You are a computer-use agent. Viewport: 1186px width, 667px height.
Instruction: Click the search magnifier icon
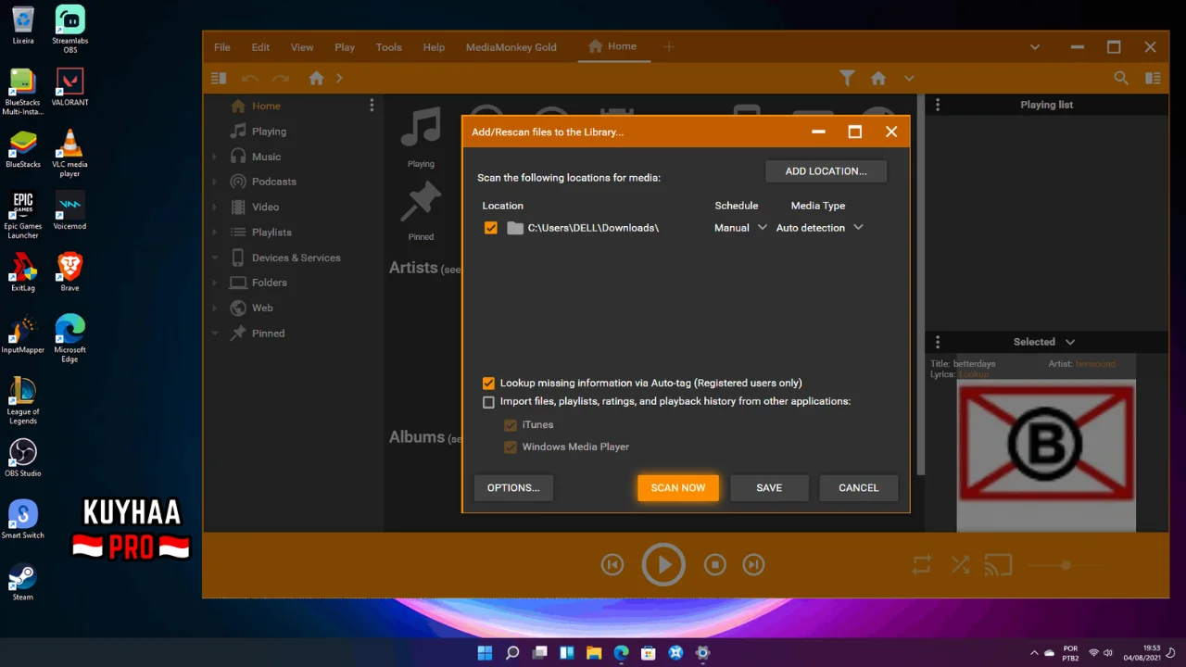coord(1121,79)
